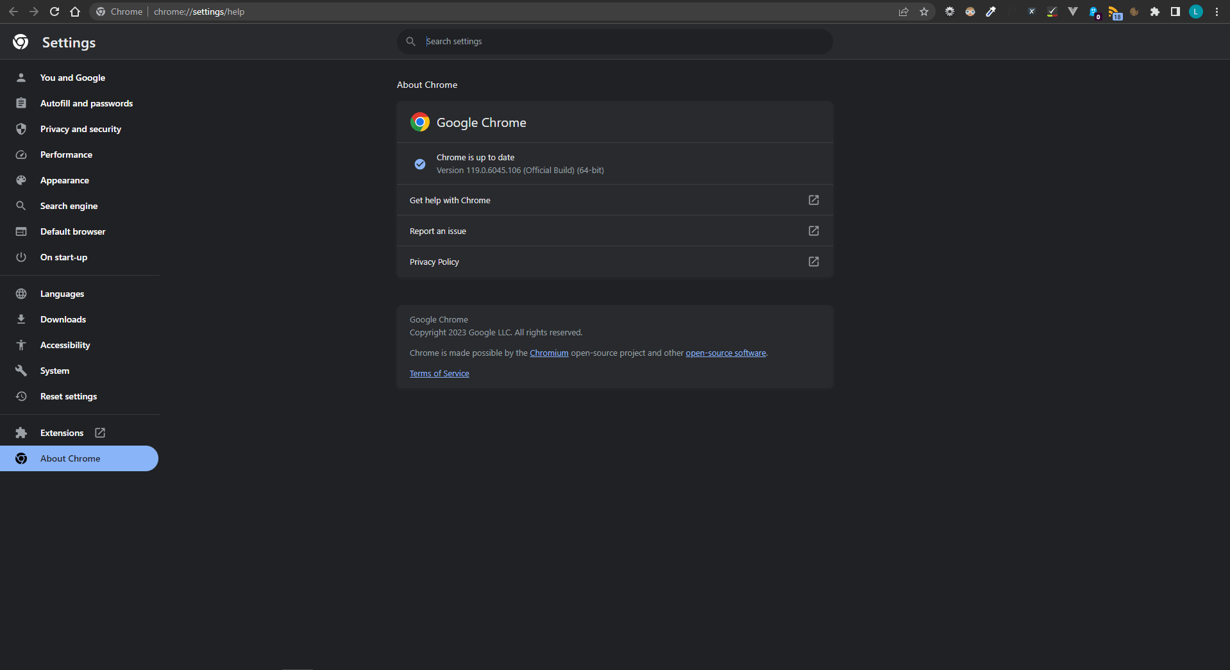The height and width of the screenshot is (670, 1230).
Task: Open the cookie manager extension icon
Action: click(x=1135, y=11)
